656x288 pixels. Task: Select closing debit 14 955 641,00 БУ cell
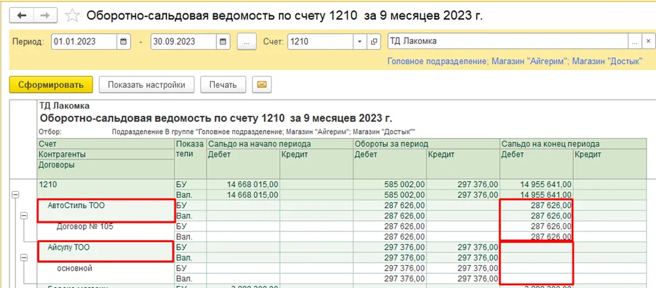pyautogui.click(x=536, y=184)
